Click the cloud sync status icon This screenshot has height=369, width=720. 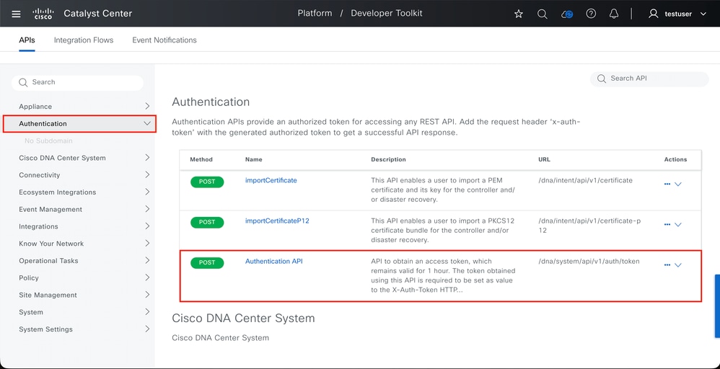point(567,14)
